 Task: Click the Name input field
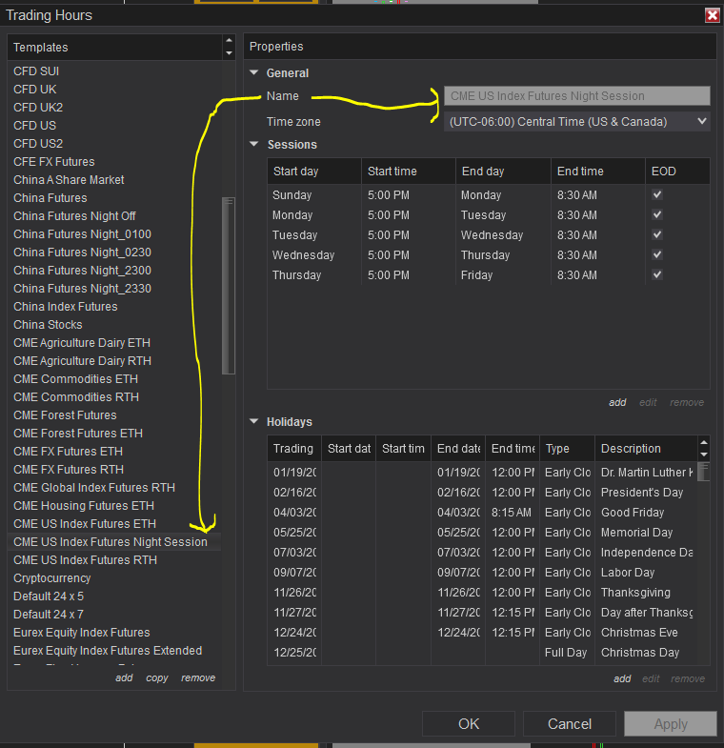tap(576, 96)
